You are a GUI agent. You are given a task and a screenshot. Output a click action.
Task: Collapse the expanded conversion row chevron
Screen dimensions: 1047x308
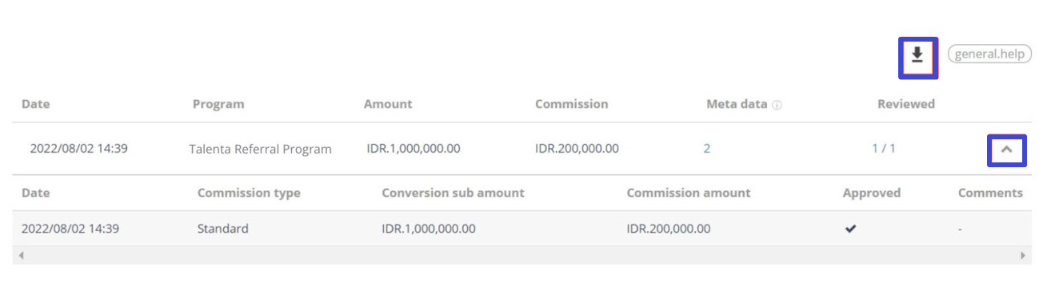pos(1007,149)
